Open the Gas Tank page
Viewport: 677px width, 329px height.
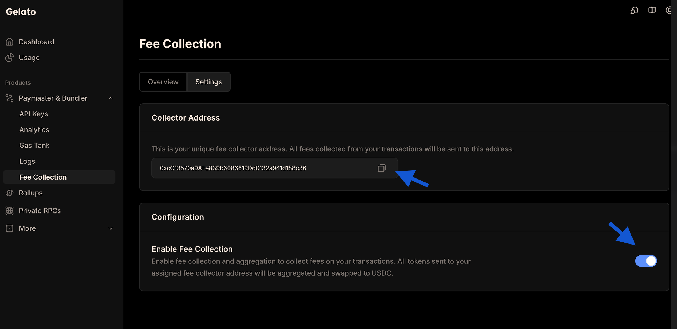tap(34, 145)
